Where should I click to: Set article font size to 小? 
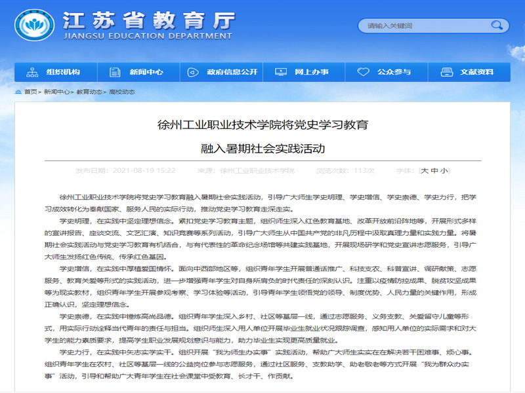pyautogui.click(x=444, y=170)
